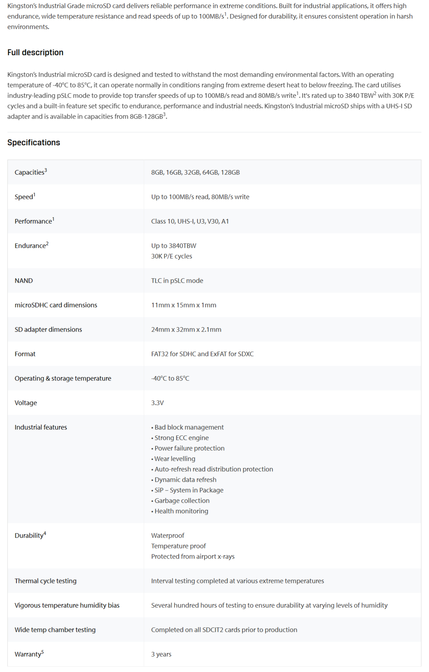The height and width of the screenshot is (672, 429).
Task: Click the Warranty footnote 5 superscript
Action: pyautogui.click(x=43, y=652)
